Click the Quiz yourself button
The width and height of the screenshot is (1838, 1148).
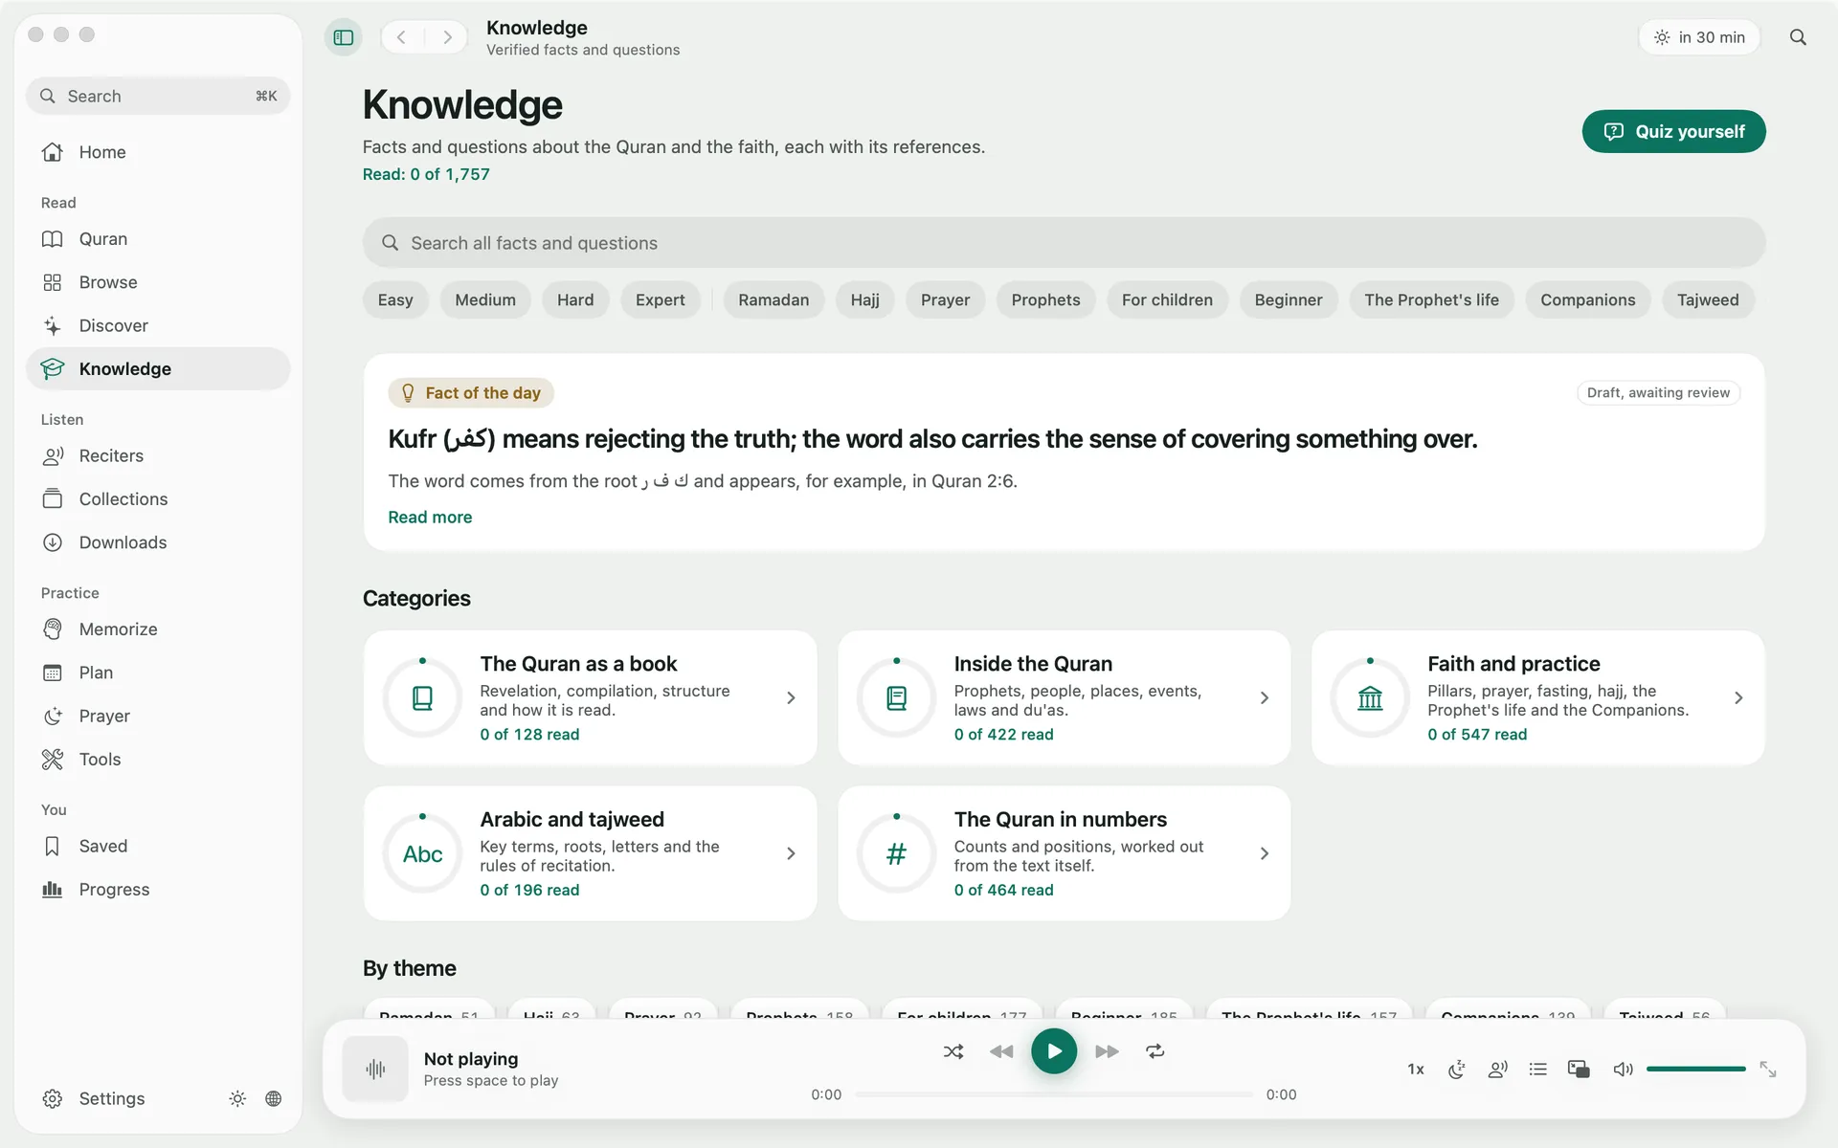click(x=1673, y=131)
